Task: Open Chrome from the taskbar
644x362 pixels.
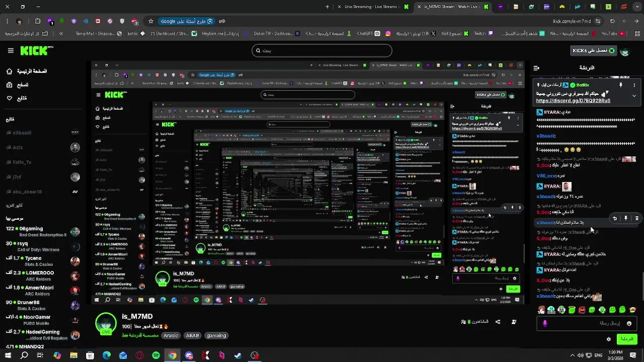Action: 173,355
